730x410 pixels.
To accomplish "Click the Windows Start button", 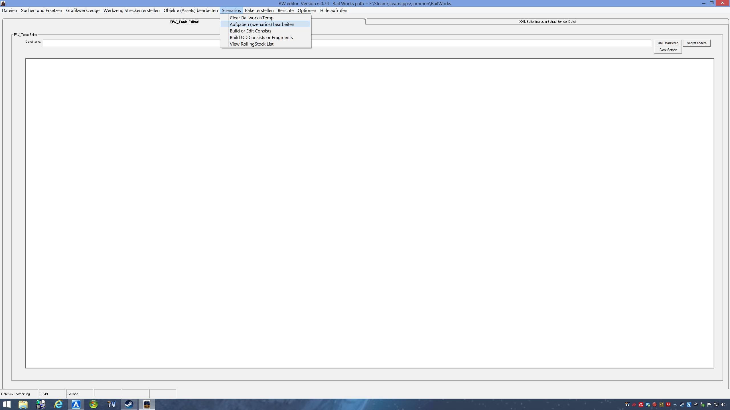I will pos(7,404).
